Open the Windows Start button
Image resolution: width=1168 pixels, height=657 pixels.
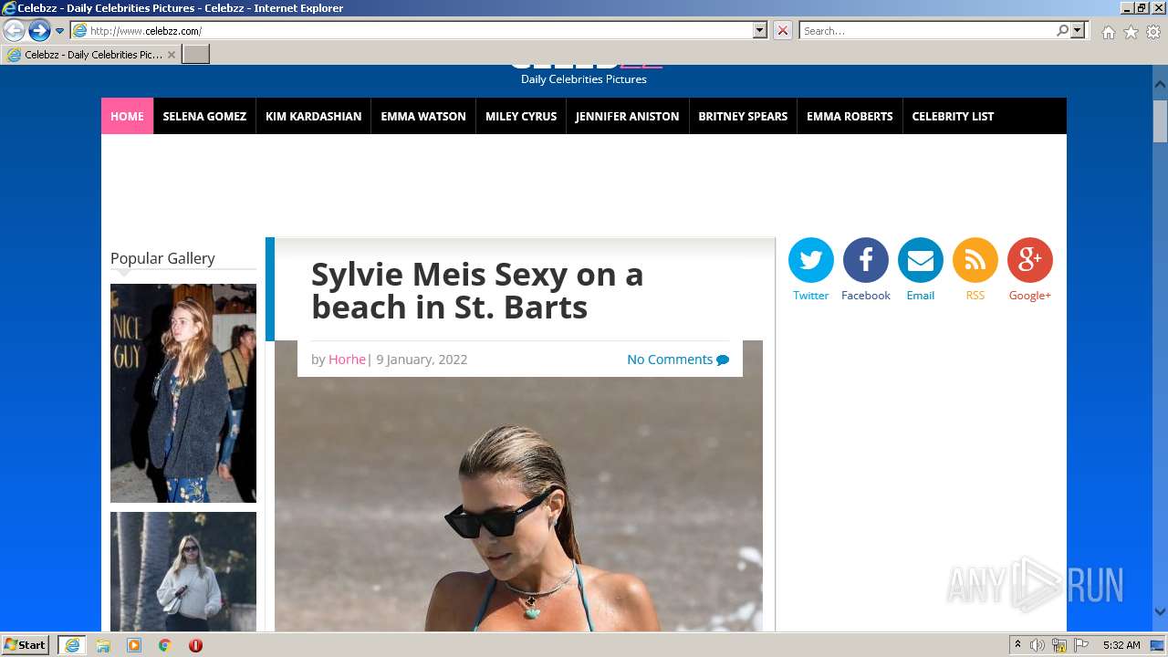(26, 645)
